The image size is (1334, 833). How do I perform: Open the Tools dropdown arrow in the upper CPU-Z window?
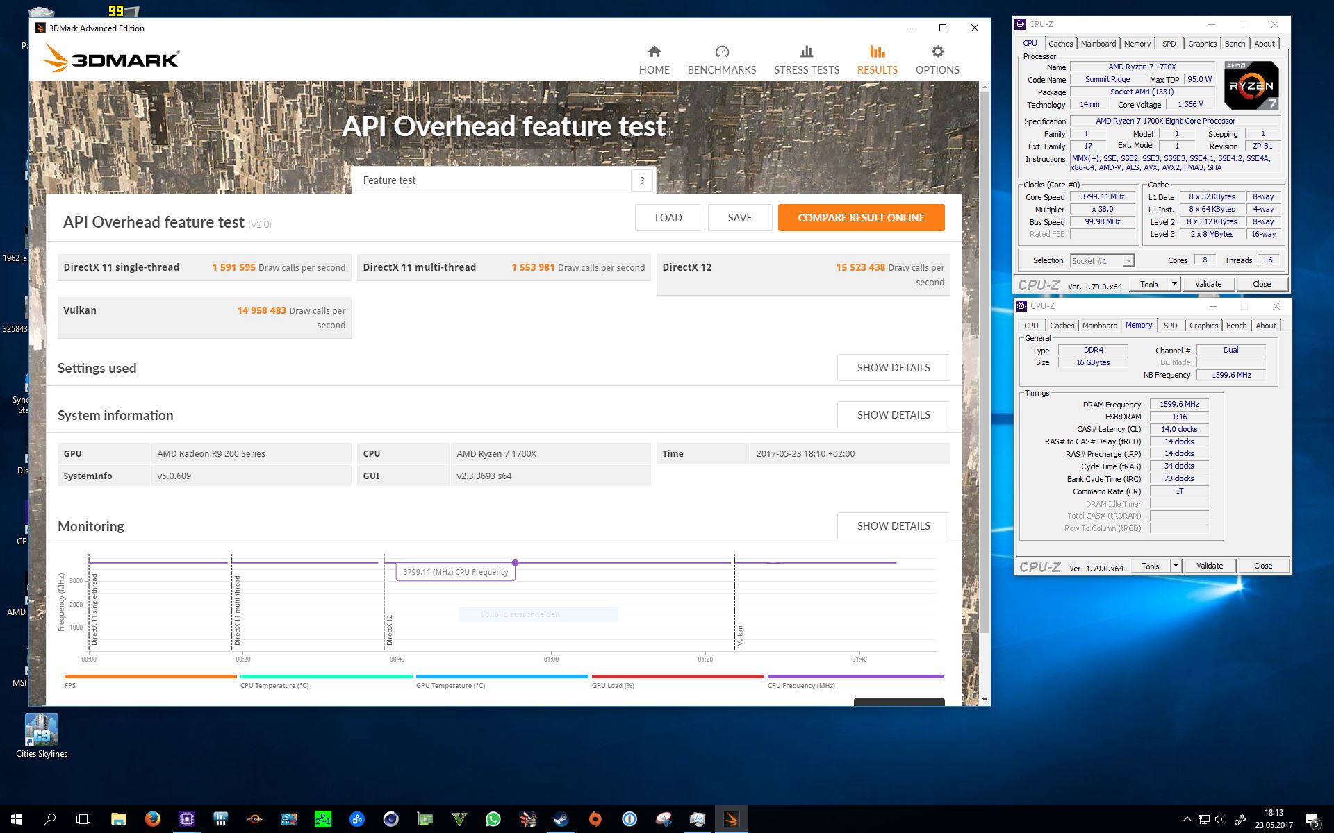coord(1174,284)
